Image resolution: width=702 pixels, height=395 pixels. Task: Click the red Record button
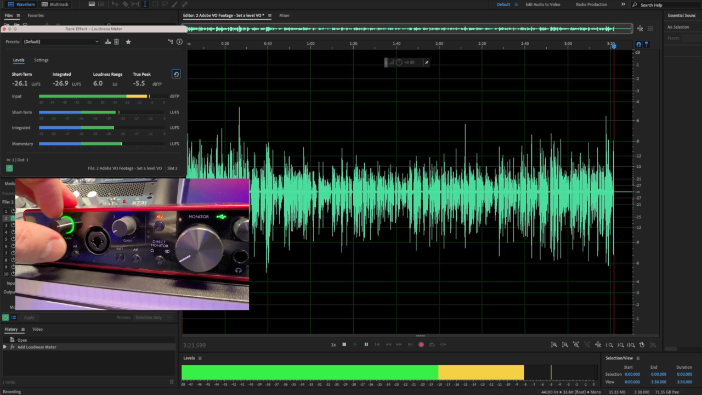(421, 345)
